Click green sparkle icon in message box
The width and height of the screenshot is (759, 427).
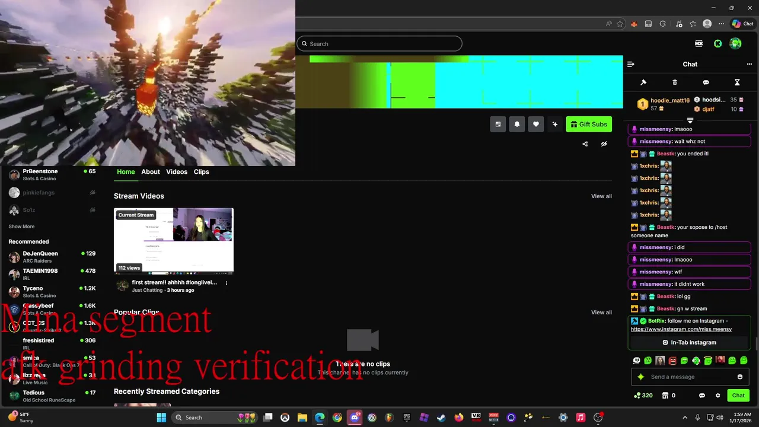[x=640, y=377]
